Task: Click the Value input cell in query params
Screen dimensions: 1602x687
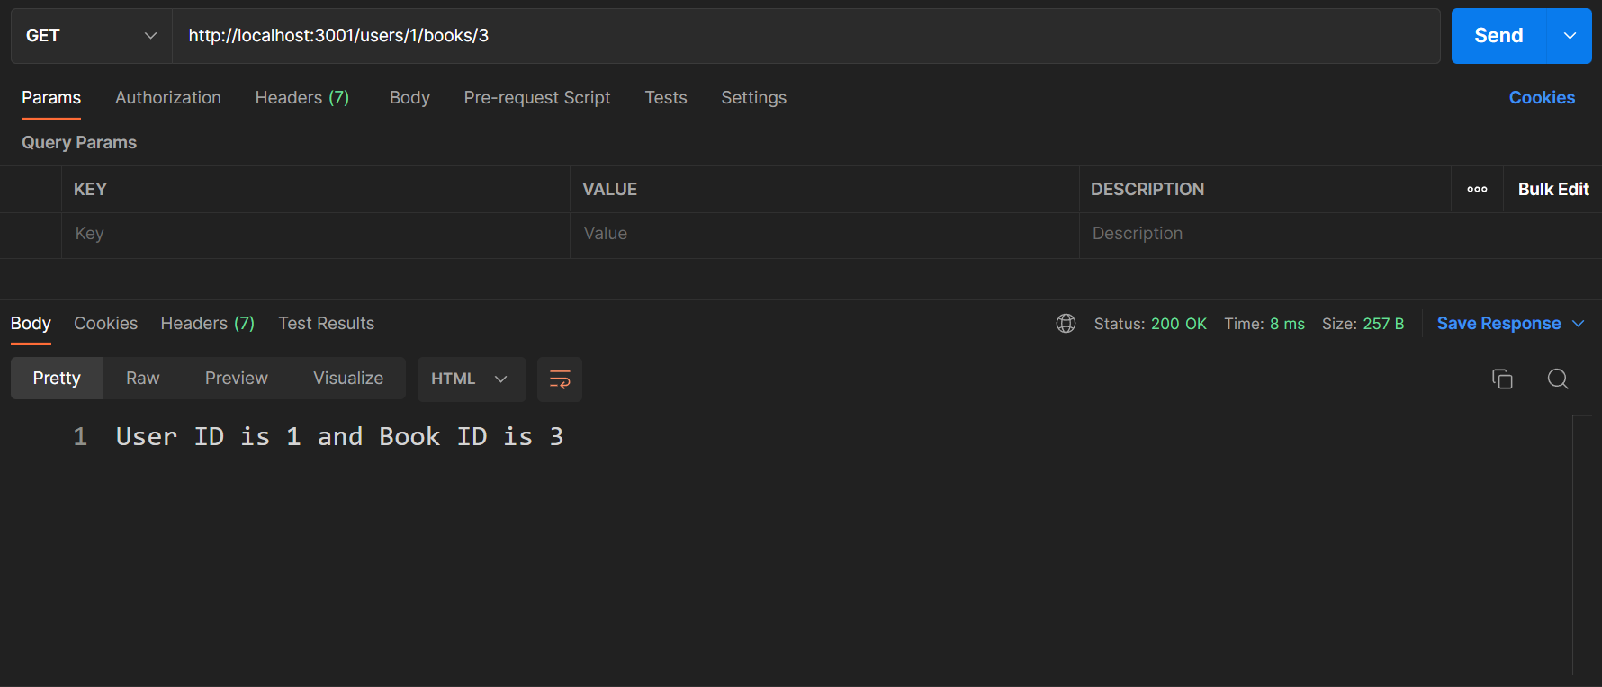Action: 824,235
